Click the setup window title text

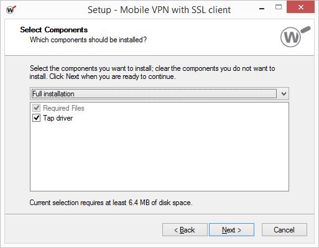click(159, 10)
